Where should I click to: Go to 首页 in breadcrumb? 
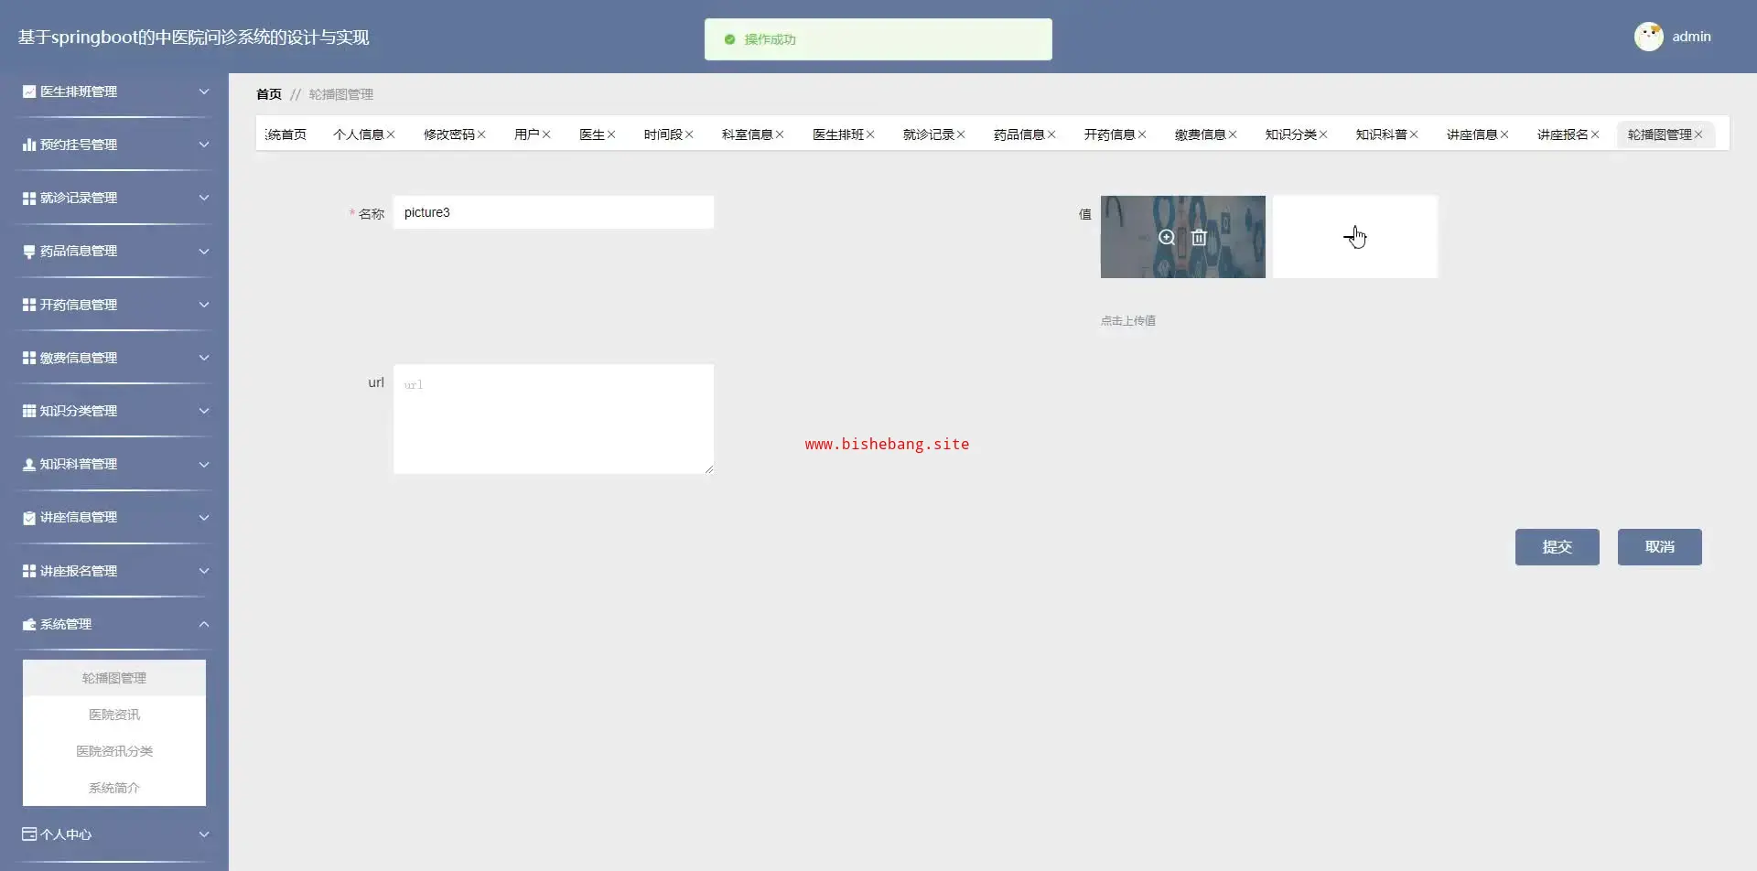269,94
